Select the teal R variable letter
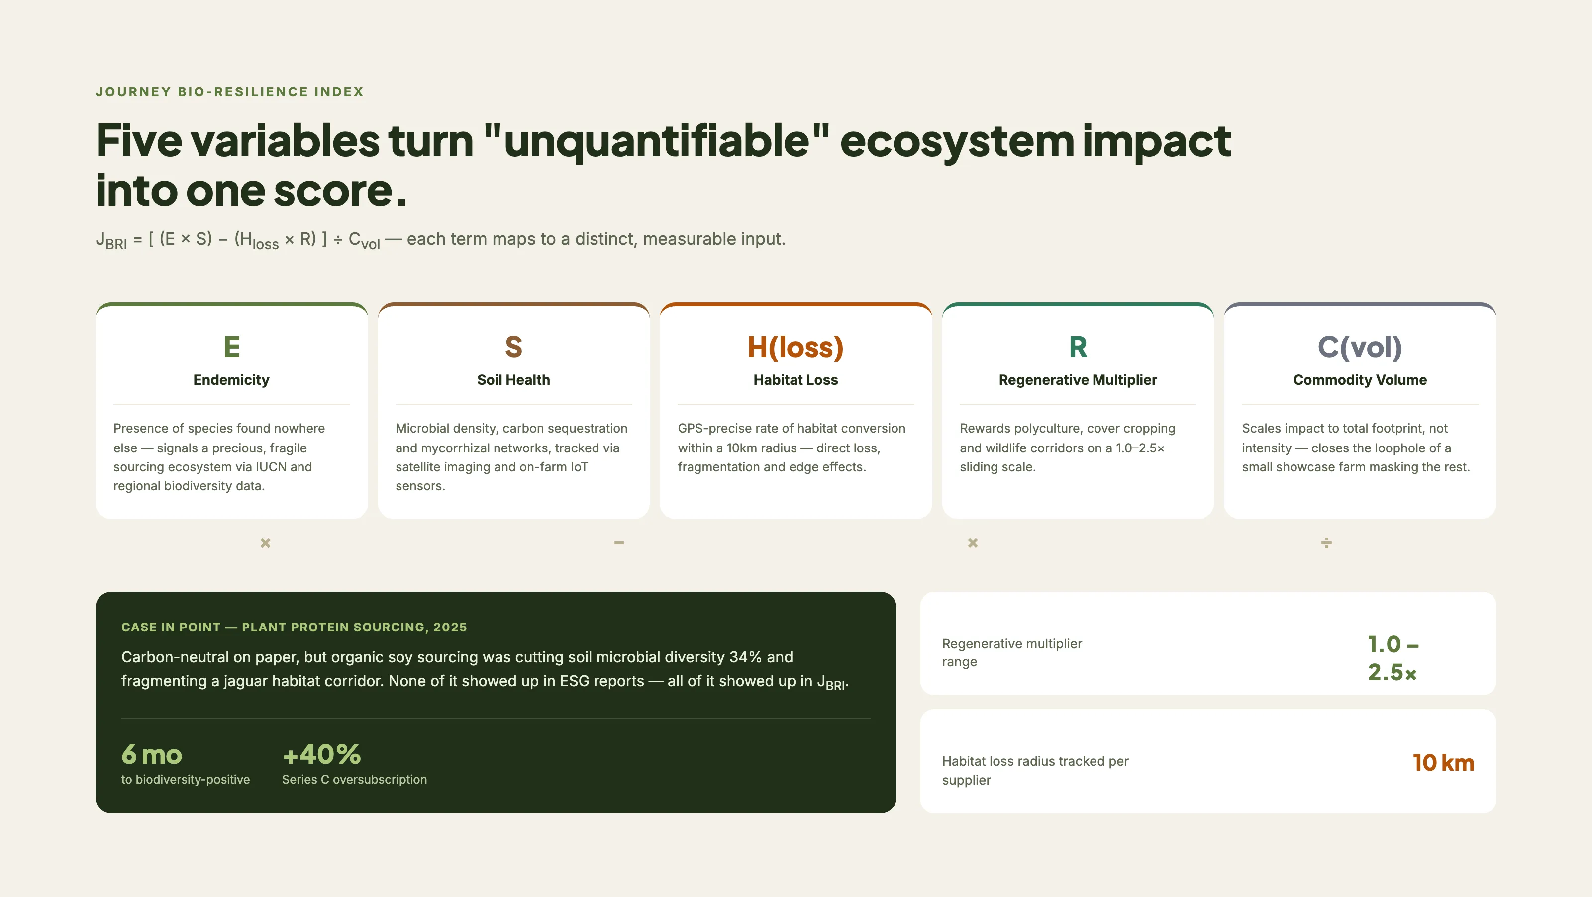The image size is (1592, 897). click(1078, 347)
